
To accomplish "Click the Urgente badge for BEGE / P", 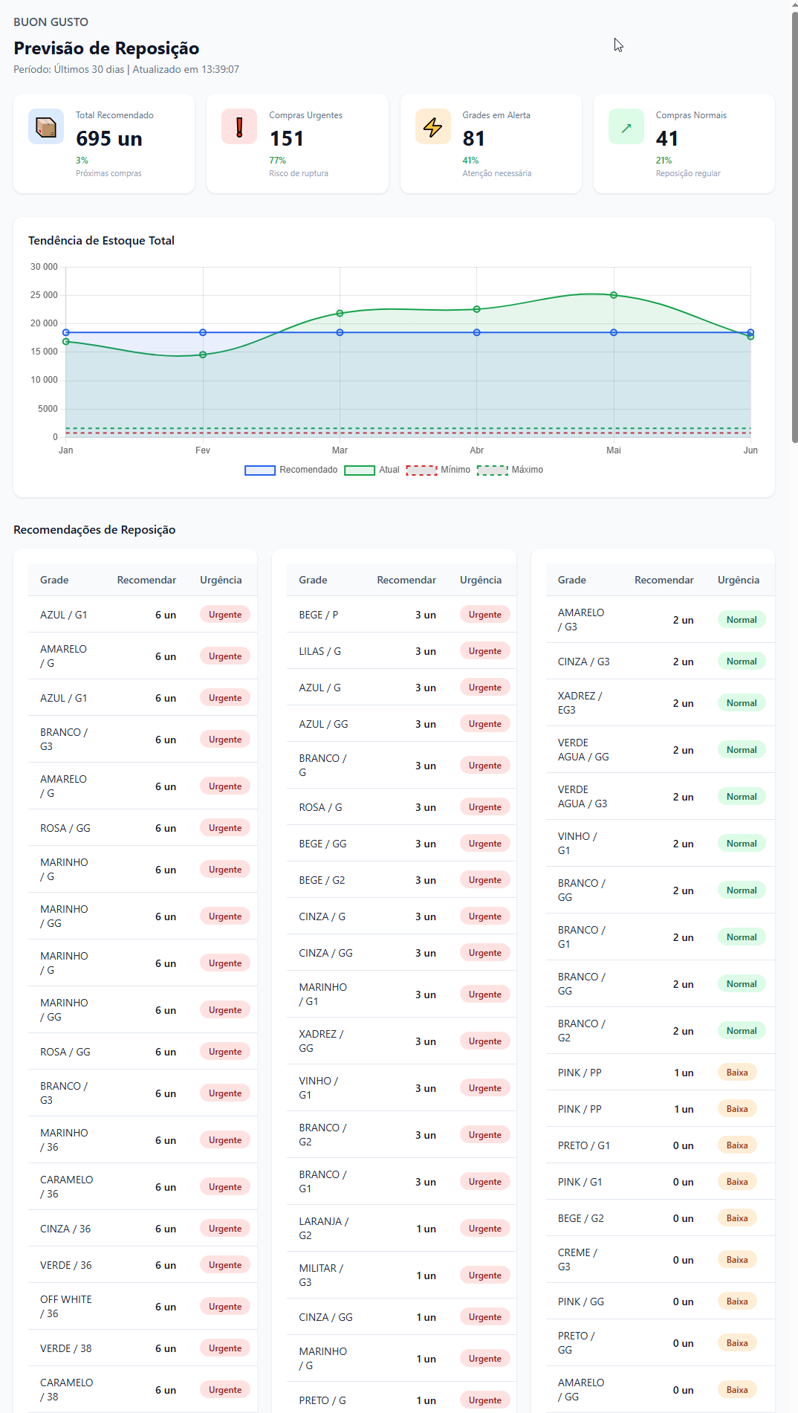I will coord(484,615).
